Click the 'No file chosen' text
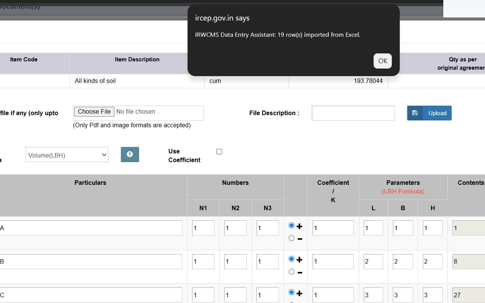The height and width of the screenshot is (303, 485). [136, 112]
